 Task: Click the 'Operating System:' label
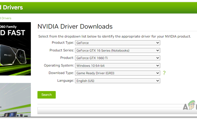click(59, 66)
